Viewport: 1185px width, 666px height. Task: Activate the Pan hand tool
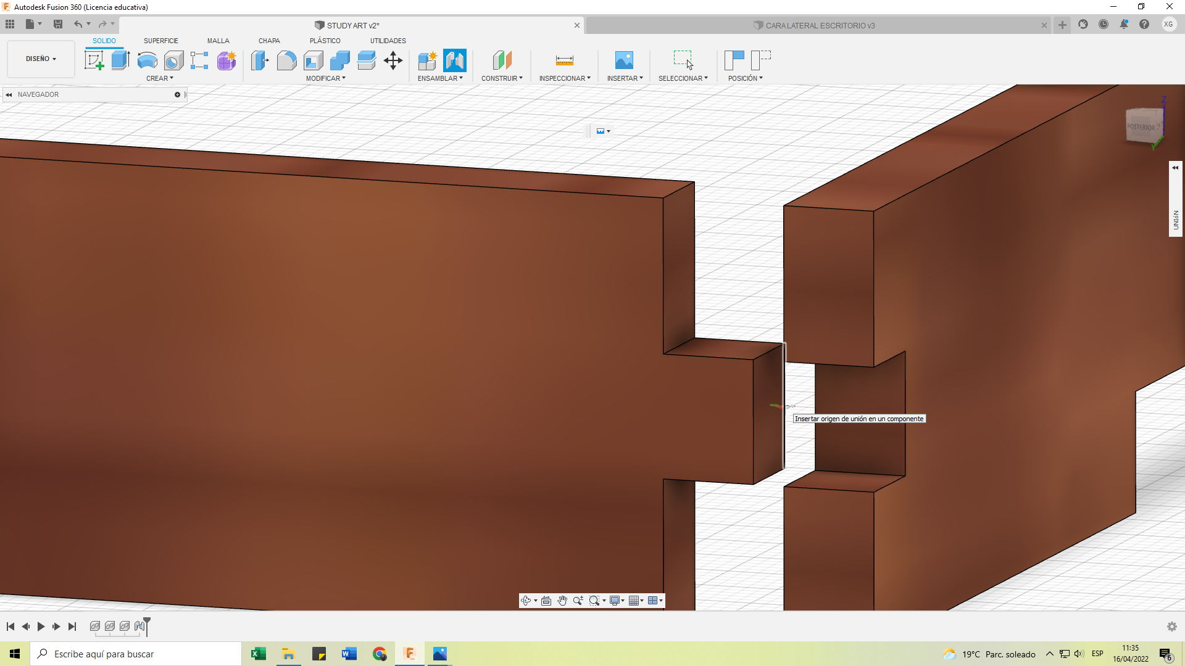click(562, 601)
